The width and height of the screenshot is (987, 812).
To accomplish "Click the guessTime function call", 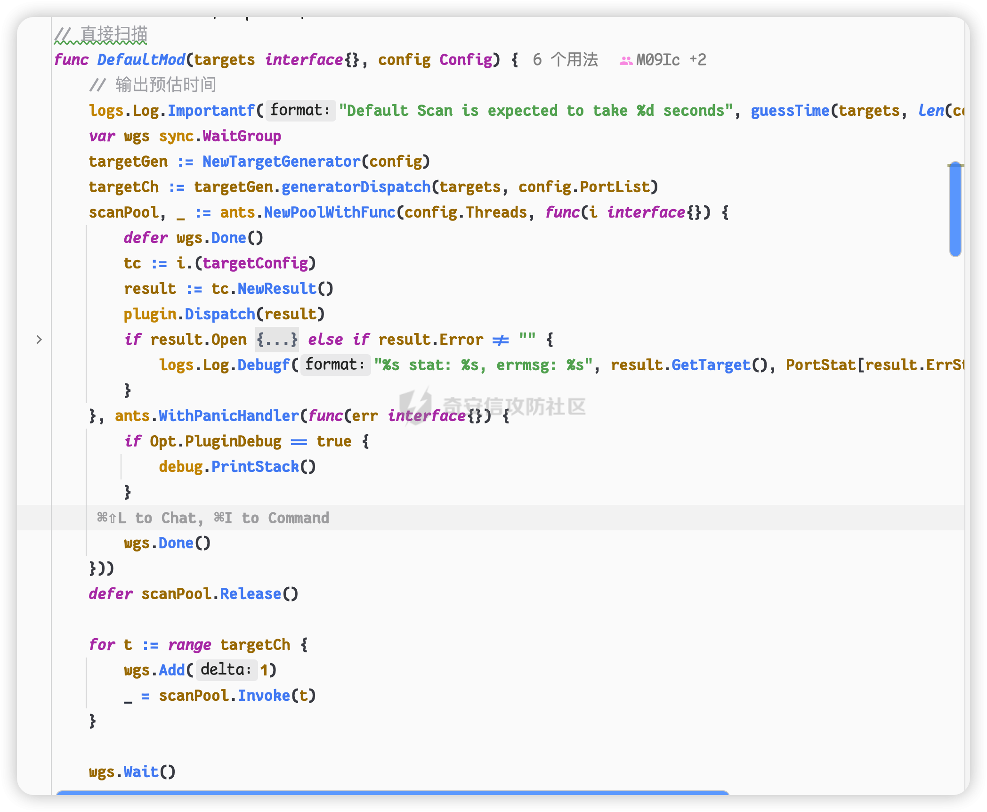I will (790, 111).
